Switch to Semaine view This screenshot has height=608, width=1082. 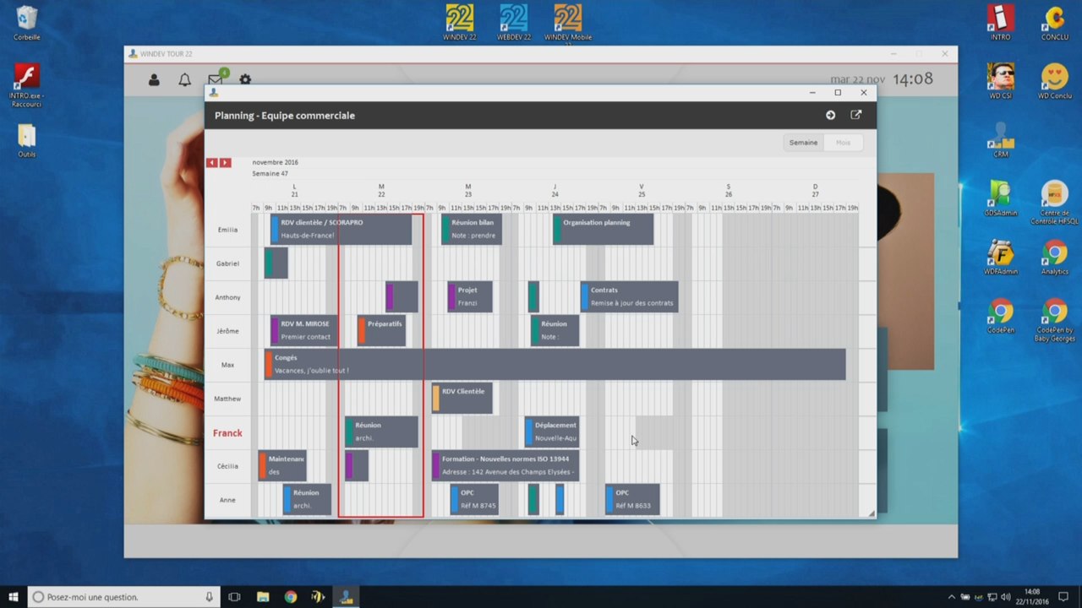point(803,143)
